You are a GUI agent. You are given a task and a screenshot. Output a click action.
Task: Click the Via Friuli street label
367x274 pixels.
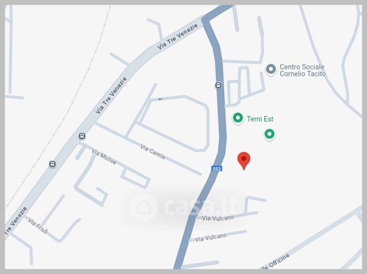click(x=38, y=225)
